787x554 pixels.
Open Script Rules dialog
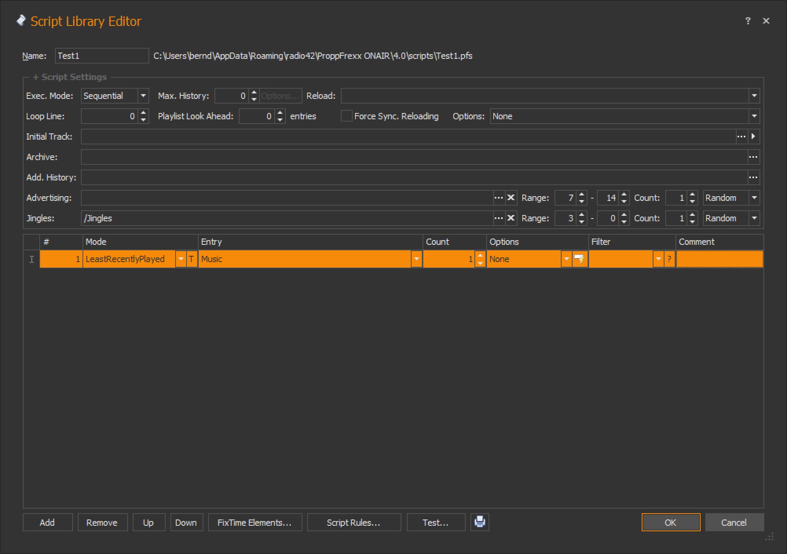354,522
